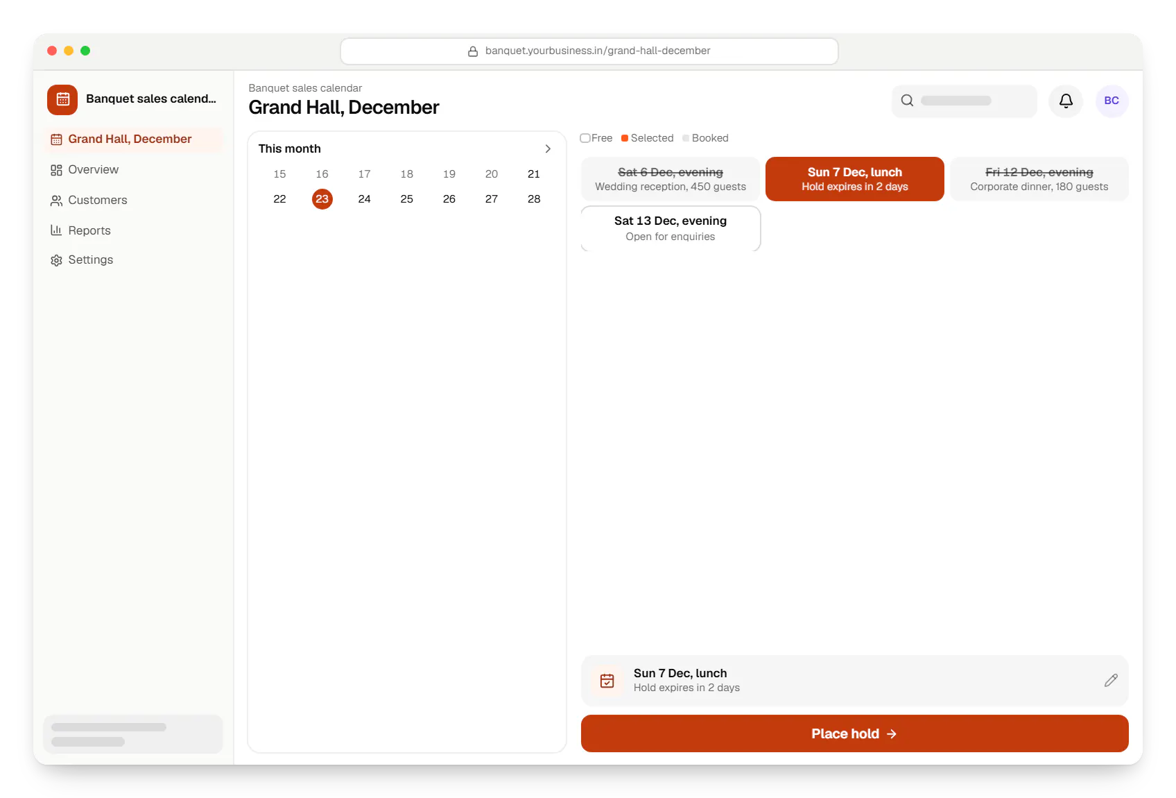The width and height of the screenshot is (1176, 798).
Task: Click the search magnifier icon
Action: pos(907,101)
